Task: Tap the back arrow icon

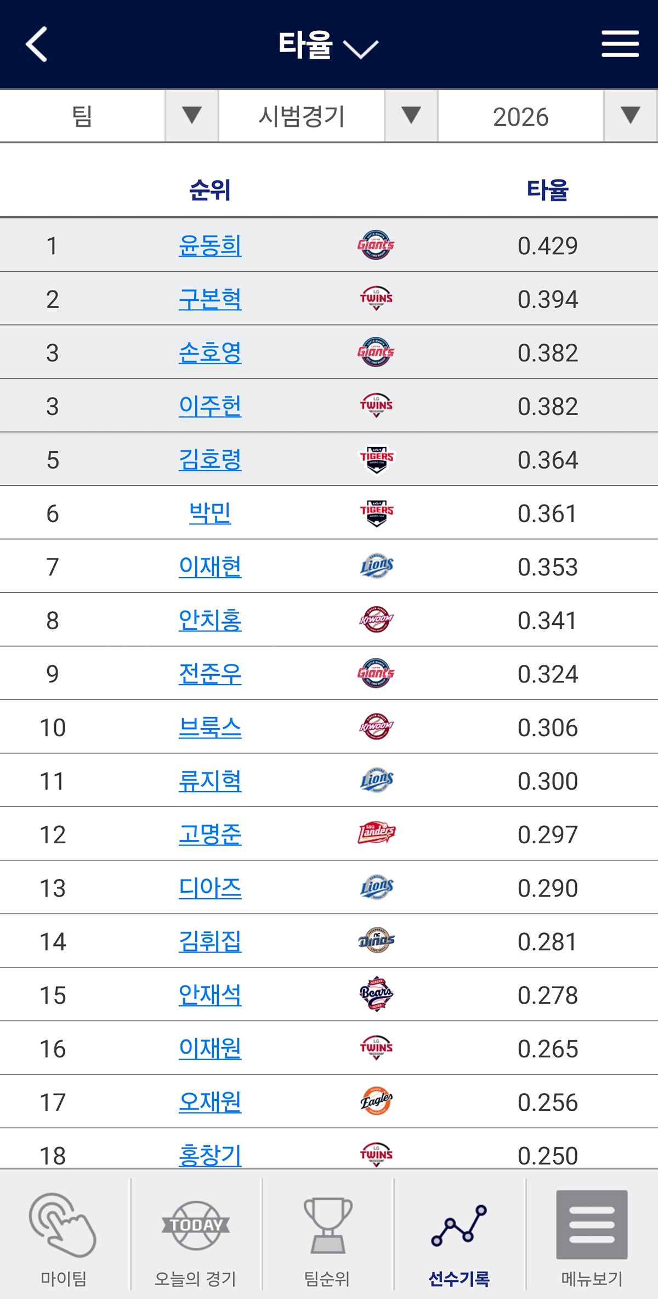Action: coord(37,44)
